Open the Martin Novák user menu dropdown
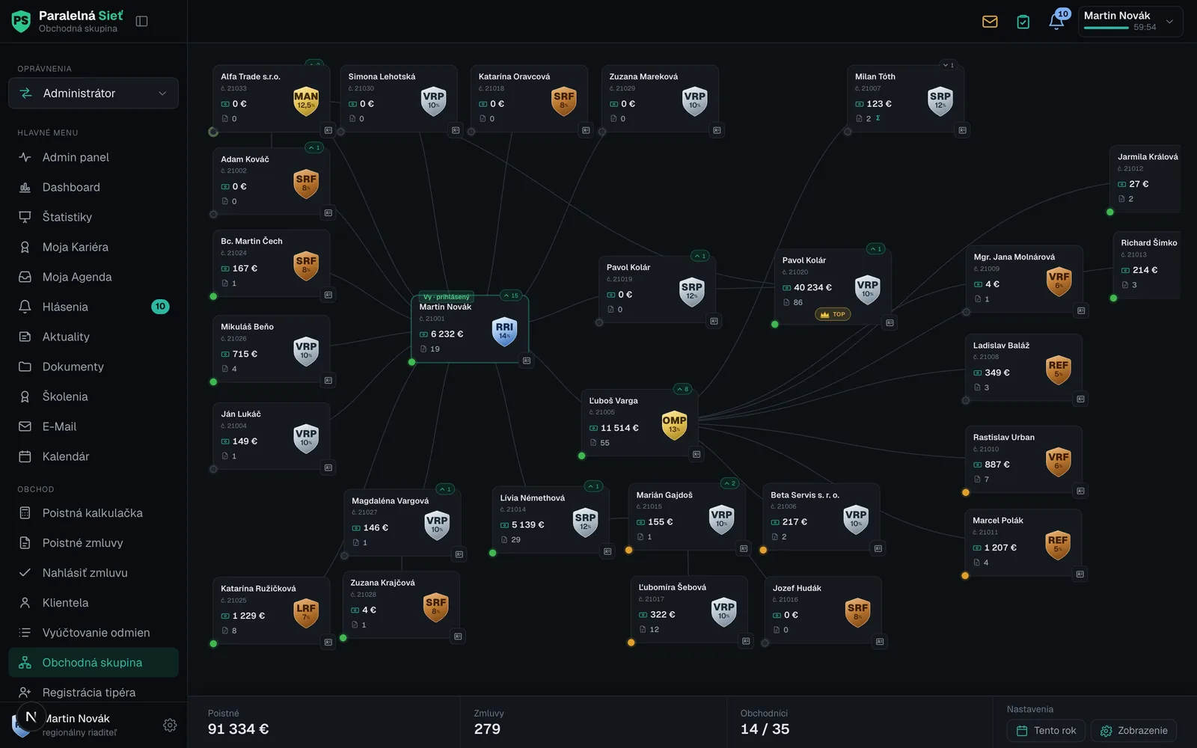The height and width of the screenshot is (748, 1197). click(1130, 21)
